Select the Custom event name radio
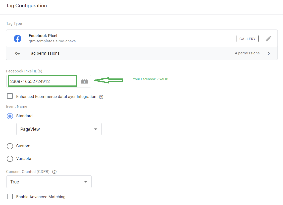Image resolution: width=283 pixels, height=205 pixels. click(x=10, y=146)
